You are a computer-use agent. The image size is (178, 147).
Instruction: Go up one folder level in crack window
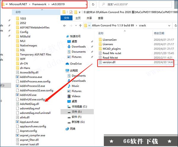(80, 26)
